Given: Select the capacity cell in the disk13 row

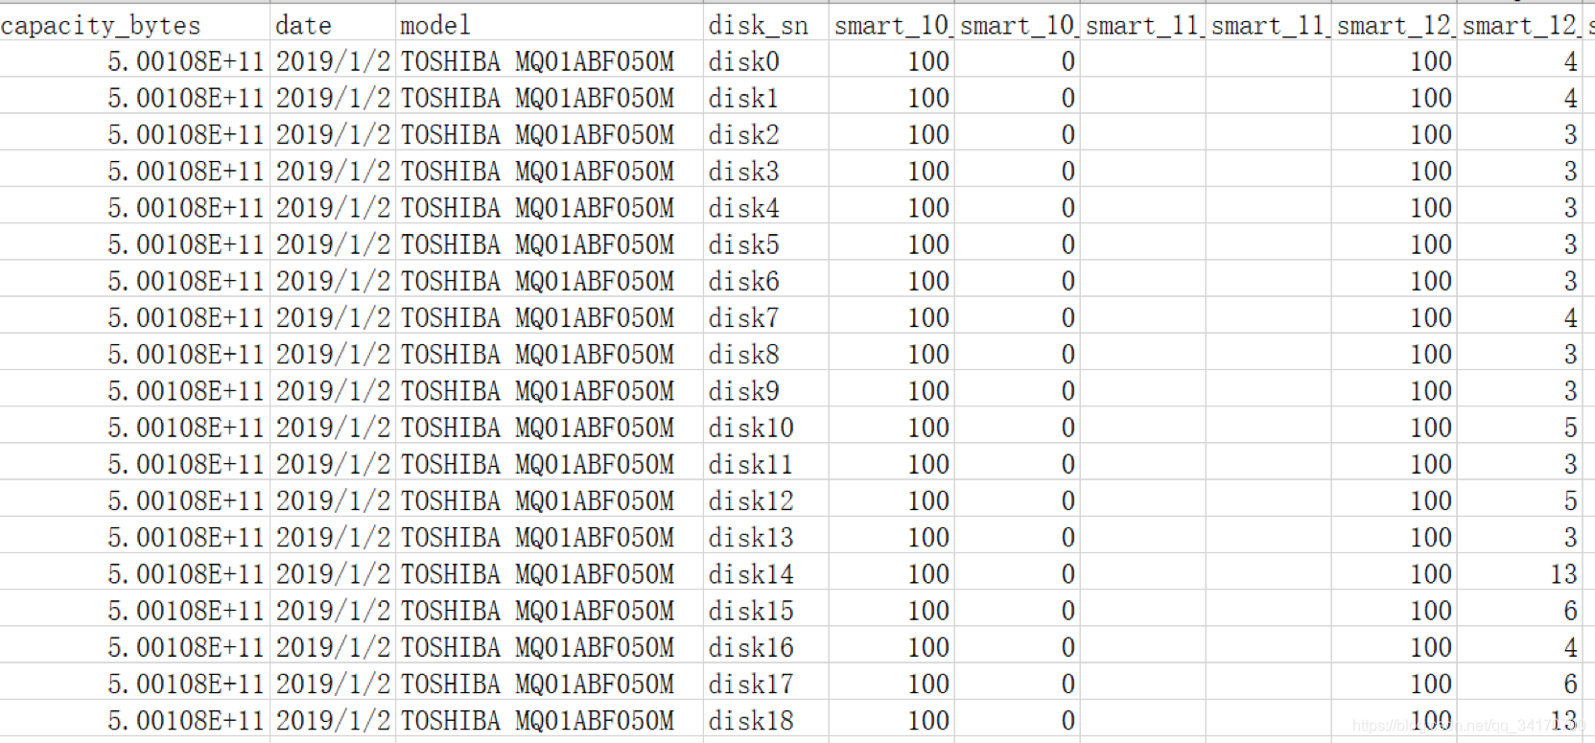Looking at the screenshot, I should tap(134, 537).
